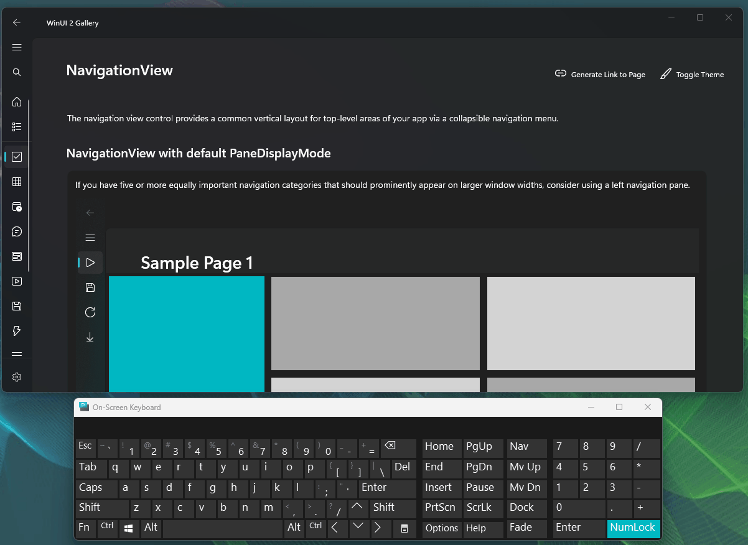Select the download item in sample navigation pane
This screenshot has width=748, height=545.
pyautogui.click(x=90, y=337)
